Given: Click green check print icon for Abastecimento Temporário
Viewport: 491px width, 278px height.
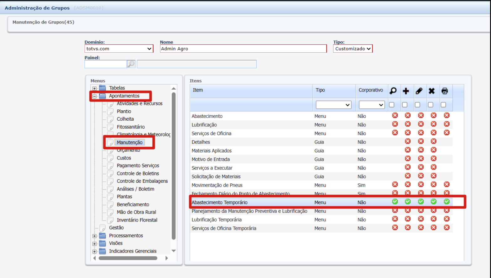Looking at the screenshot, I should click(447, 202).
